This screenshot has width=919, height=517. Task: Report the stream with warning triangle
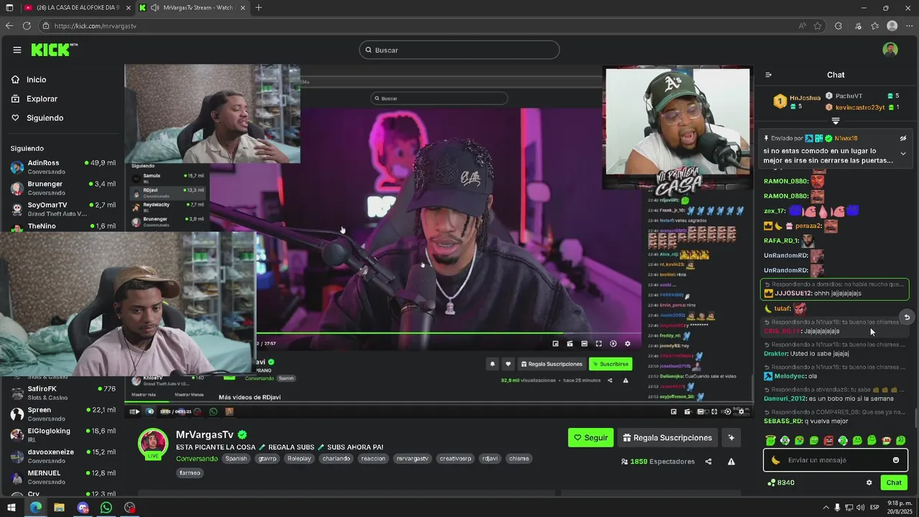coord(731,462)
